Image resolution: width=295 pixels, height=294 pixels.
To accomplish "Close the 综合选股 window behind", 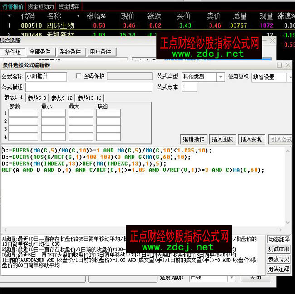I will (272, 40).
